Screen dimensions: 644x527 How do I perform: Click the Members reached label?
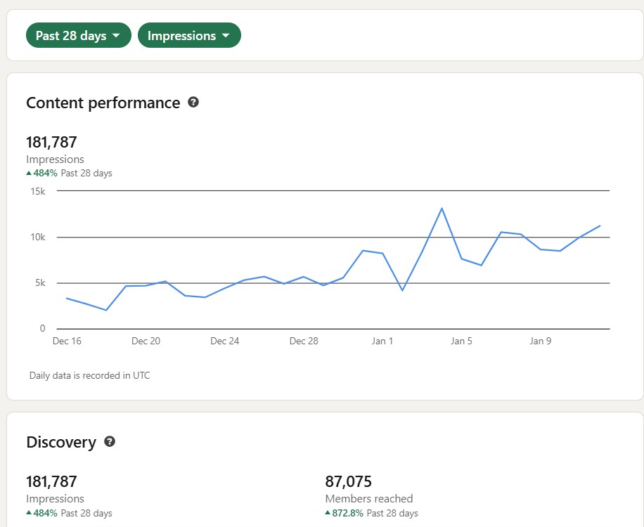pyautogui.click(x=369, y=499)
